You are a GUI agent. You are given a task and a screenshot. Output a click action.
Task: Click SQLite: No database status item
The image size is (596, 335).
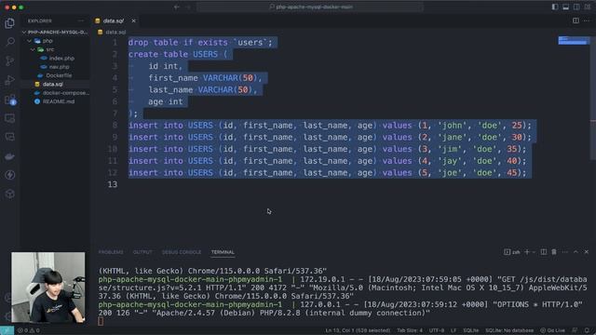click(509, 330)
